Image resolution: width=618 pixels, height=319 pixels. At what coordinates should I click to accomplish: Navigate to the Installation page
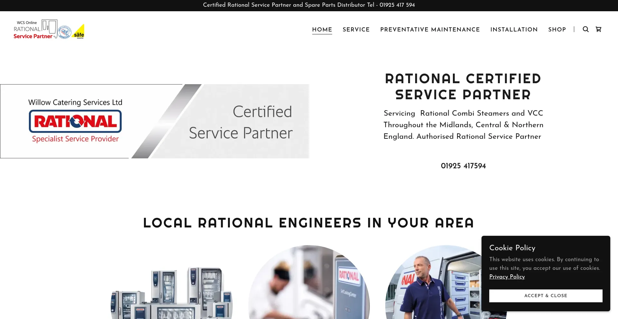(x=514, y=30)
